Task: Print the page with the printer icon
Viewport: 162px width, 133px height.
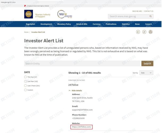Action: [x=151, y=32]
